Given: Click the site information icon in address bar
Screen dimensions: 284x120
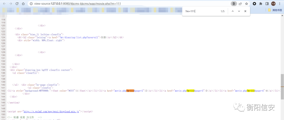Looking at the screenshot, I should [x=31, y=4].
